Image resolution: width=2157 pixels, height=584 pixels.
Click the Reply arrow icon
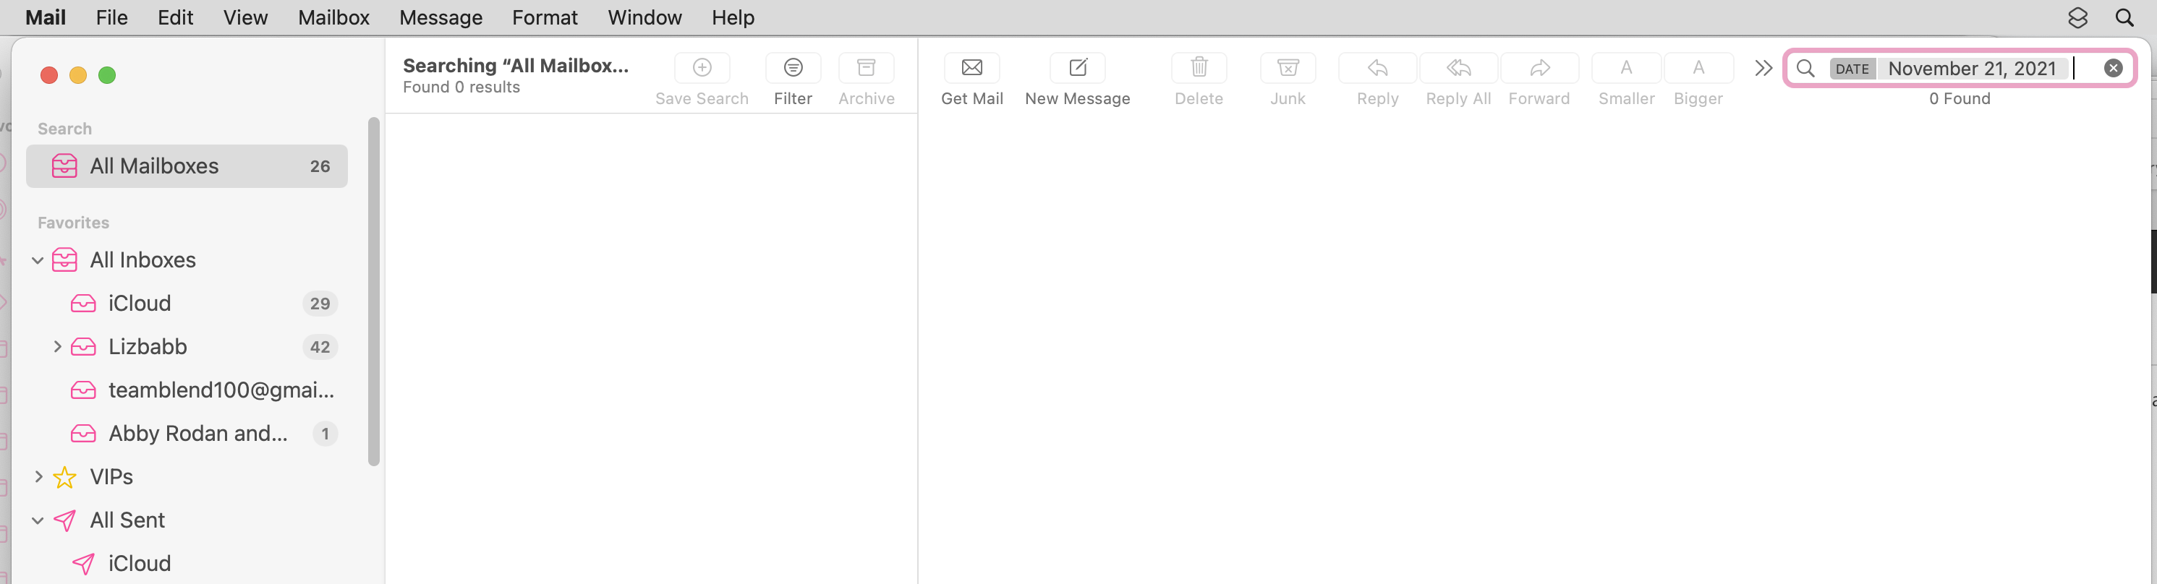click(x=1377, y=68)
